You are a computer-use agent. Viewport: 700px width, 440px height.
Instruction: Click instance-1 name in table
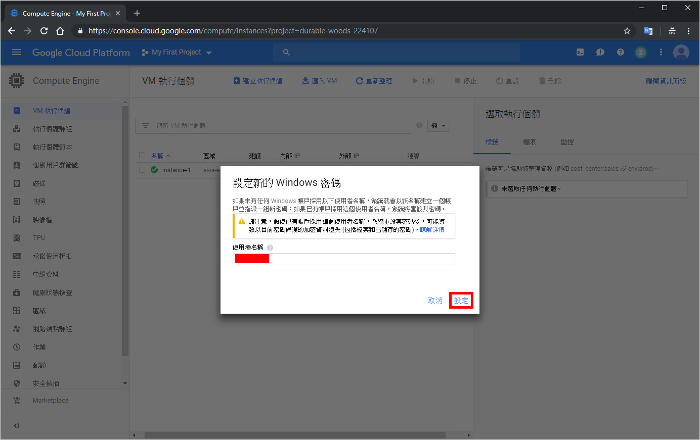177,170
